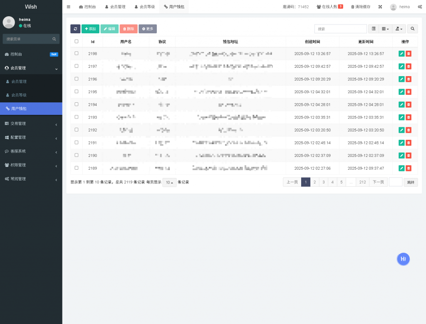Tick the checkbox for row 2197
The image size is (426, 324).
click(x=77, y=66)
